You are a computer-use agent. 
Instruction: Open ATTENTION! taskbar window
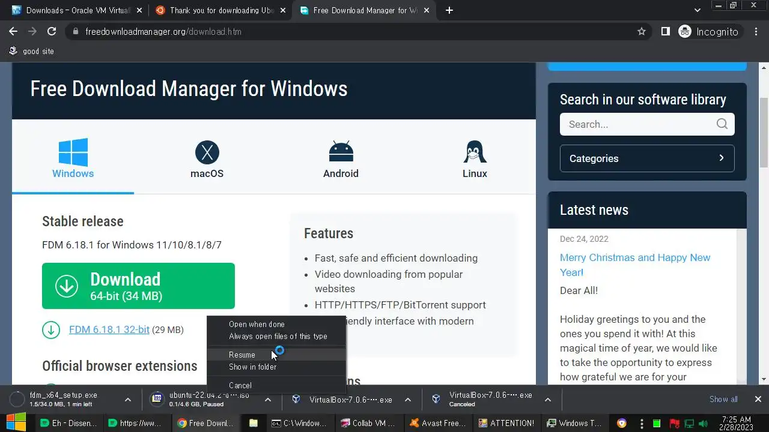(506, 423)
